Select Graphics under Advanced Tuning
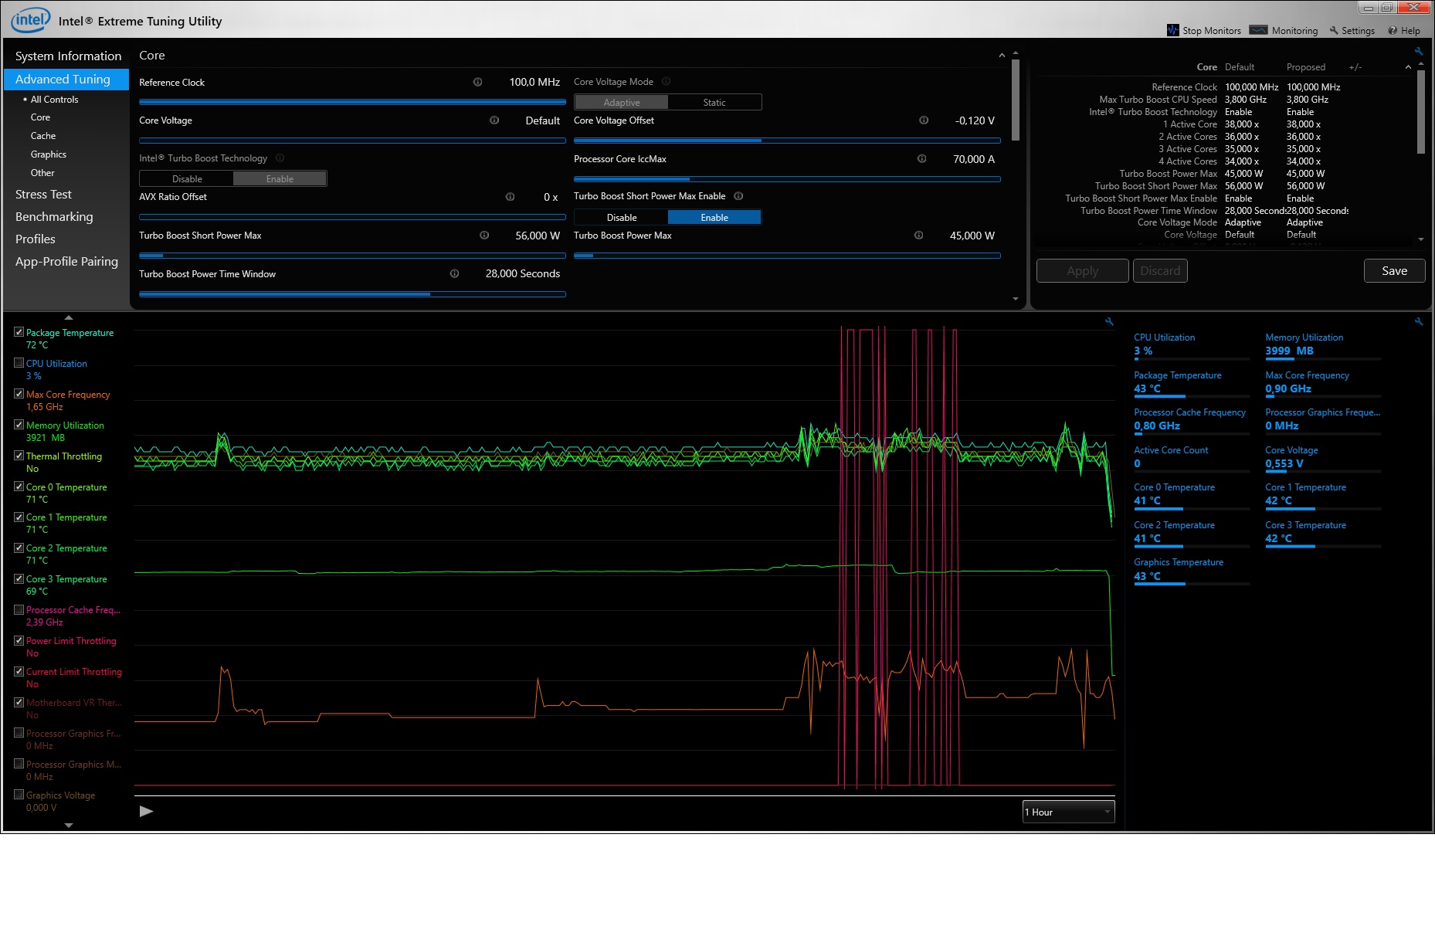This screenshot has height=936, width=1435. pyautogui.click(x=49, y=154)
